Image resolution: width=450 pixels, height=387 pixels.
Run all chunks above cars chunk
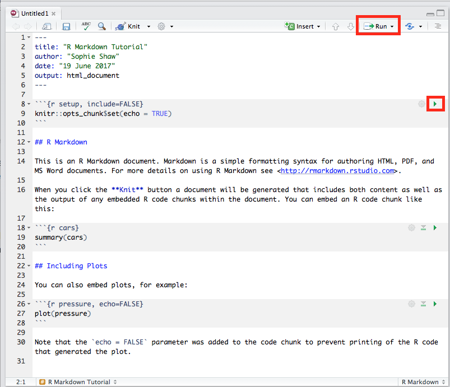coord(423,228)
